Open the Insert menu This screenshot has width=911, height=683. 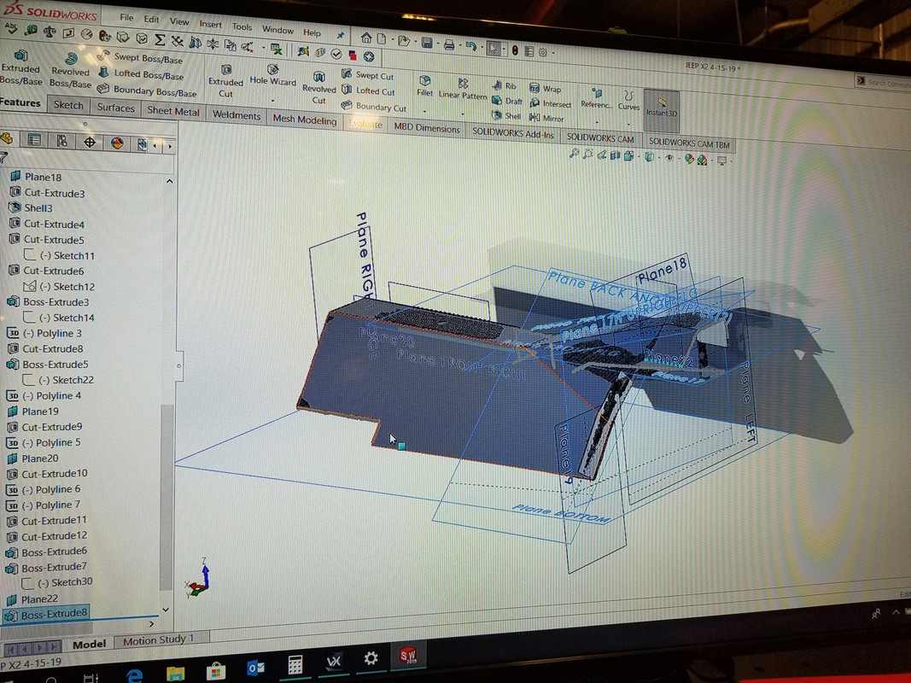point(210,25)
